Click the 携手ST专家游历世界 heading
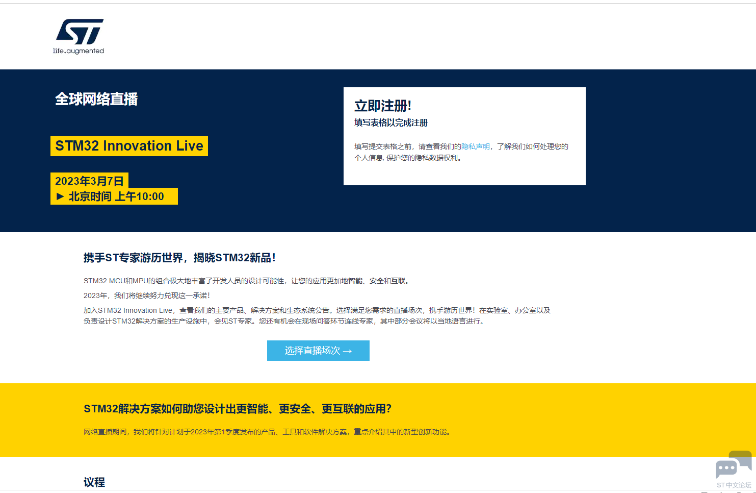This screenshot has width=756, height=493. pyautogui.click(x=180, y=258)
